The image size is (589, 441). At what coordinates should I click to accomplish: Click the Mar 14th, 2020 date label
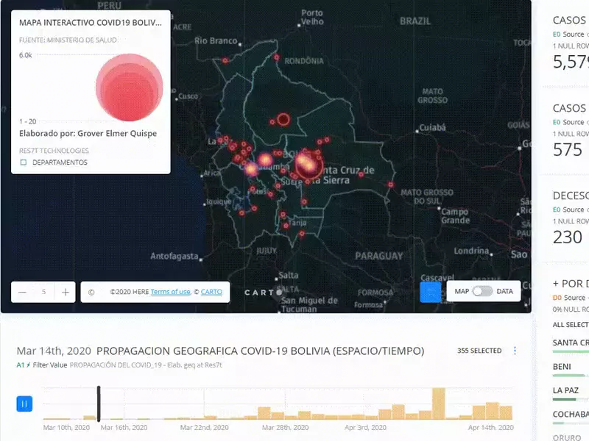[54, 351]
